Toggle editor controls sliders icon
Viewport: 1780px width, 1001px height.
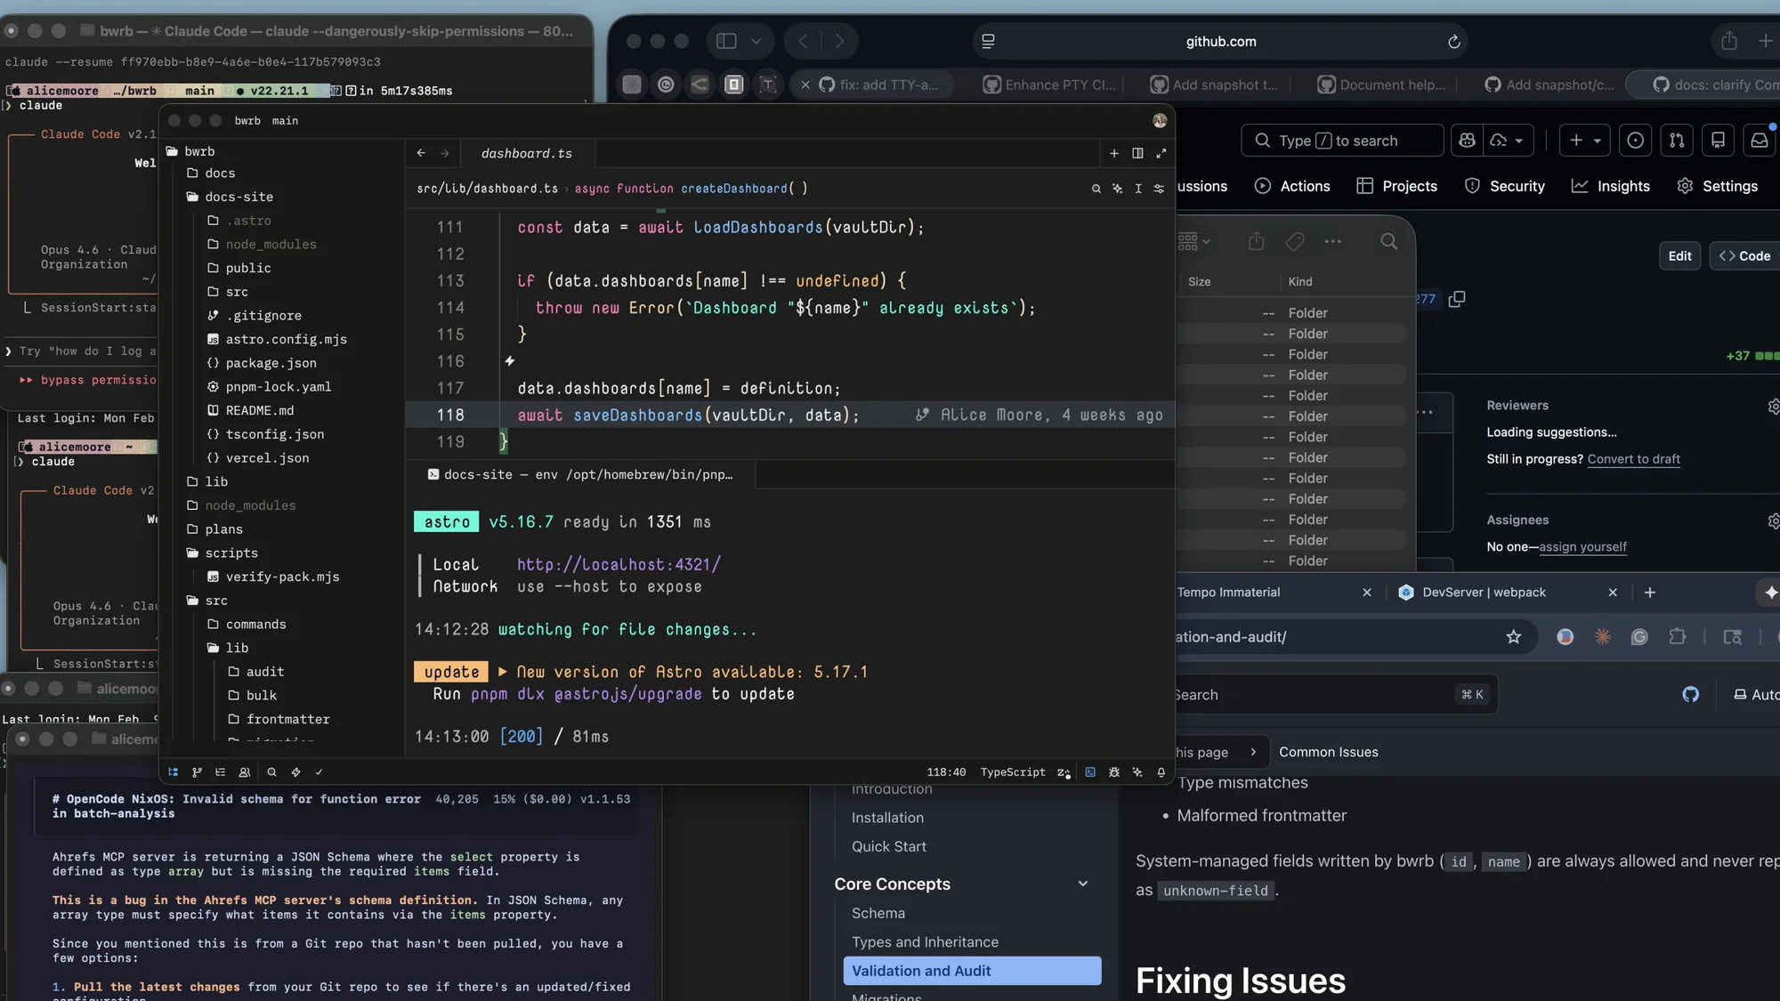pos(1158,189)
